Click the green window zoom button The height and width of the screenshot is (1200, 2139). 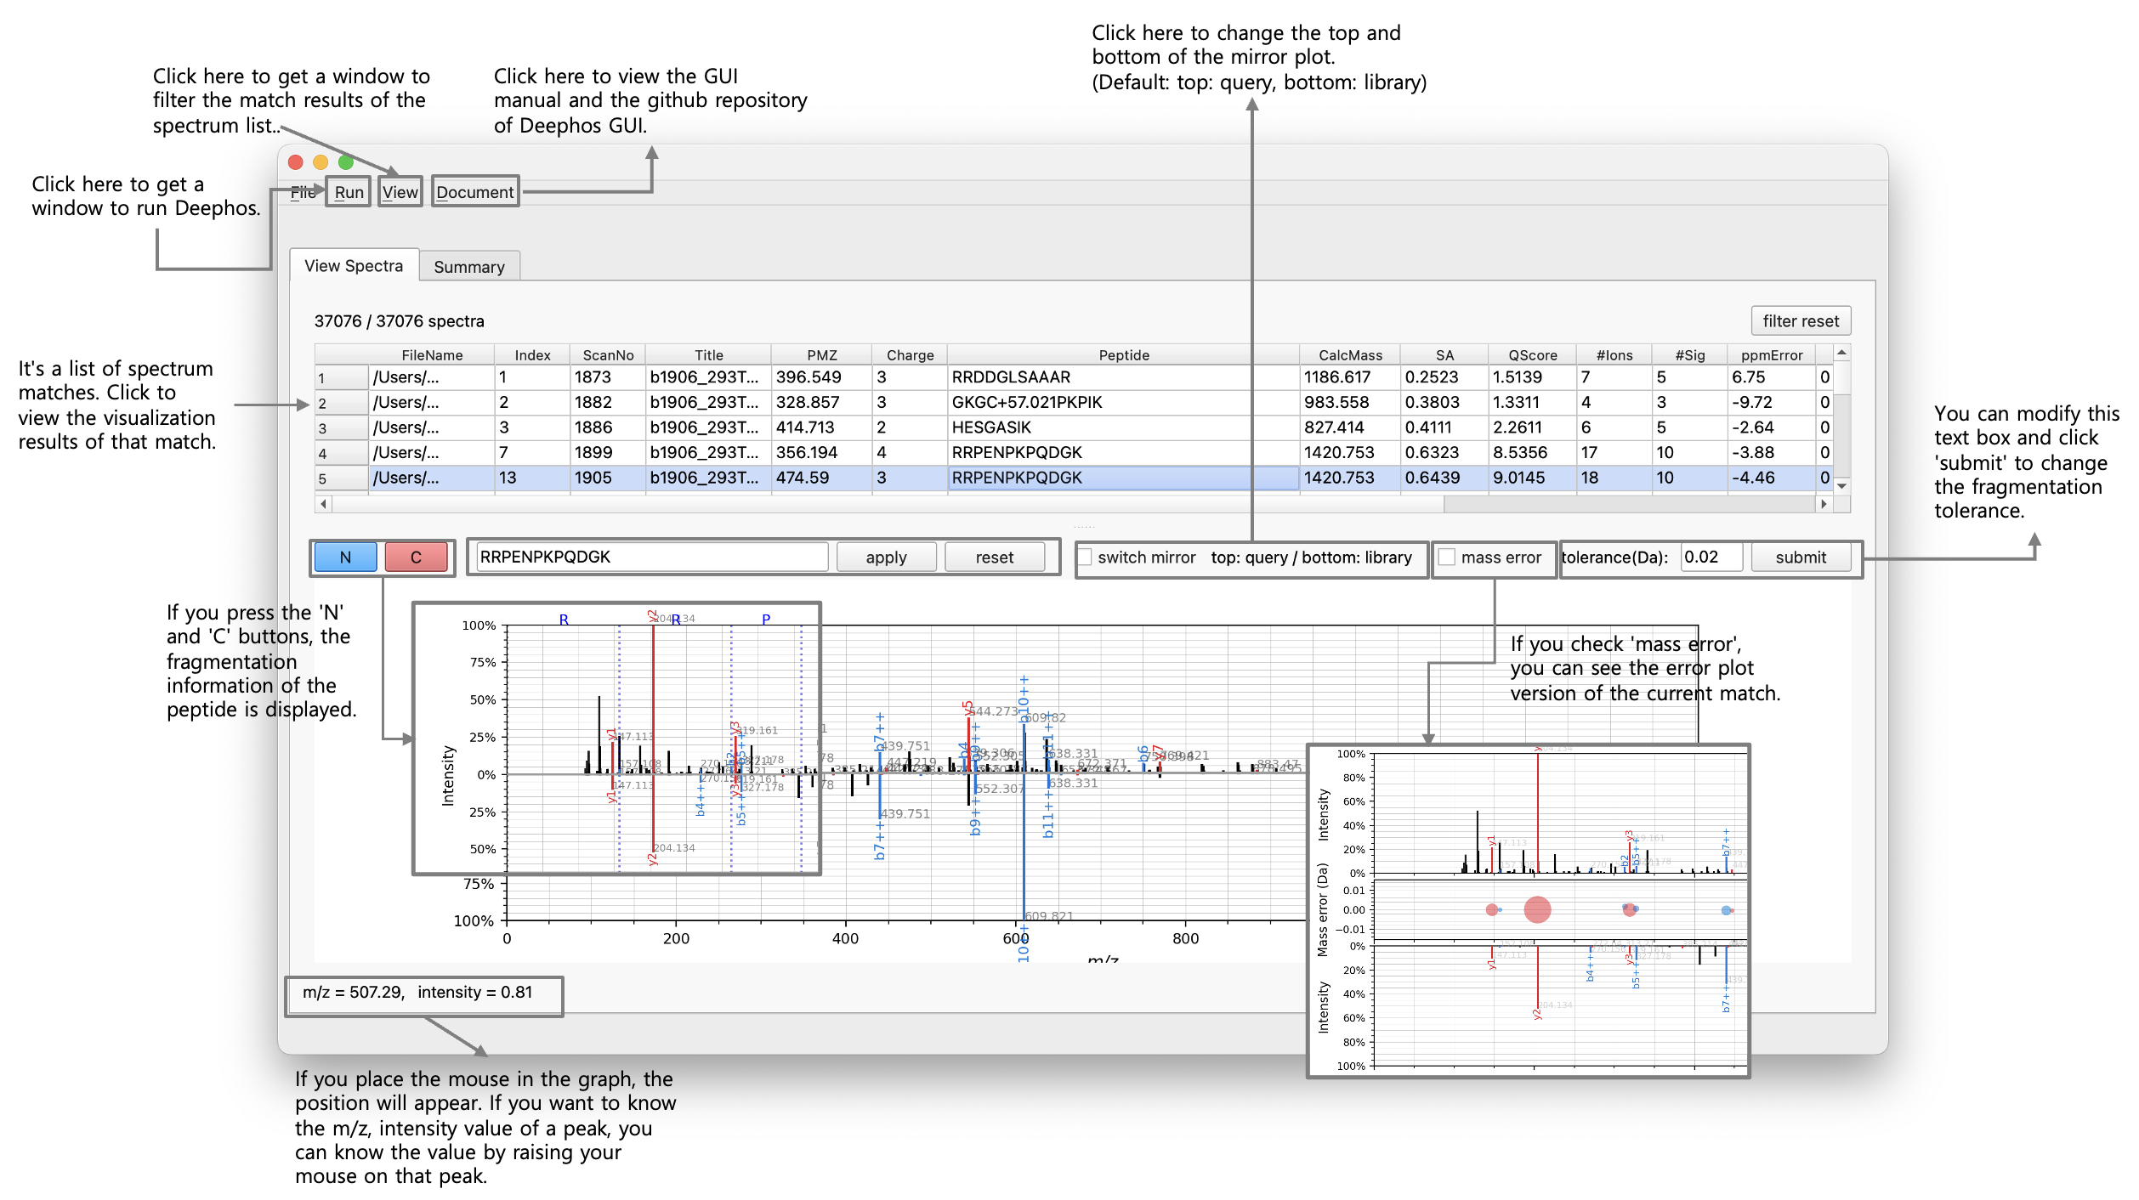coord(345,162)
